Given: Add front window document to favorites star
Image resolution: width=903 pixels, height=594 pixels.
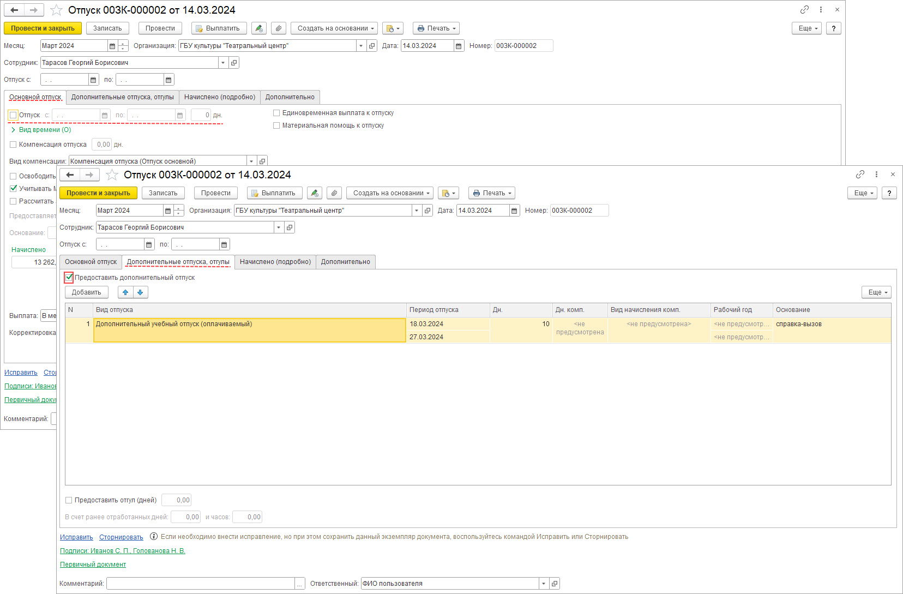Looking at the screenshot, I should point(112,175).
